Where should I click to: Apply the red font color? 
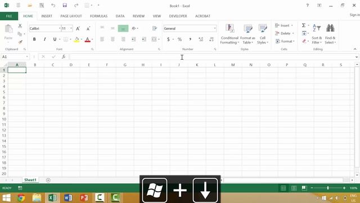(x=87, y=39)
